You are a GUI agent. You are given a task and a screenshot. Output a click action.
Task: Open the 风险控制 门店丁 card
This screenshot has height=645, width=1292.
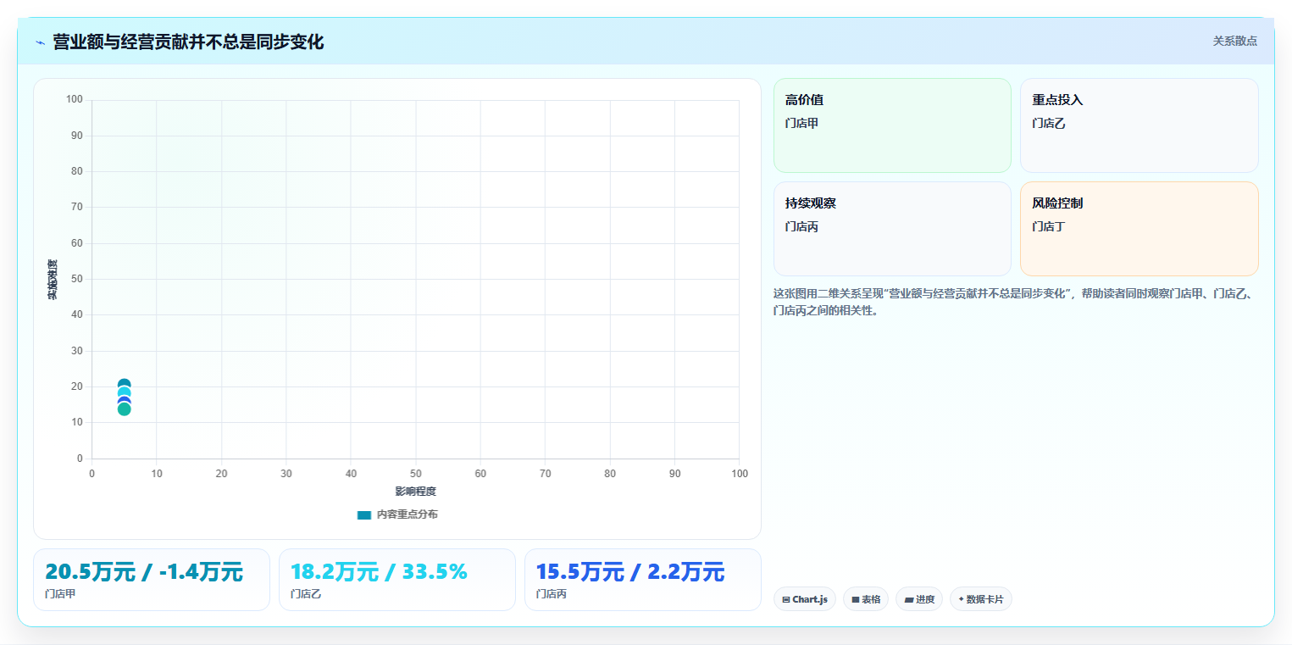tap(1139, 229)
